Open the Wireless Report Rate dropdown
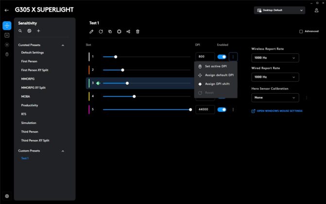The image size is (326, 204). (x=275, y=58)
